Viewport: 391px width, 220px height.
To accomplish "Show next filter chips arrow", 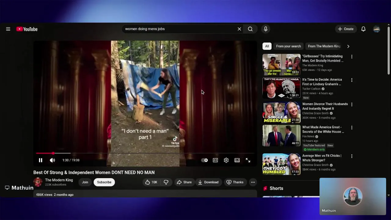I will [348, 46].
